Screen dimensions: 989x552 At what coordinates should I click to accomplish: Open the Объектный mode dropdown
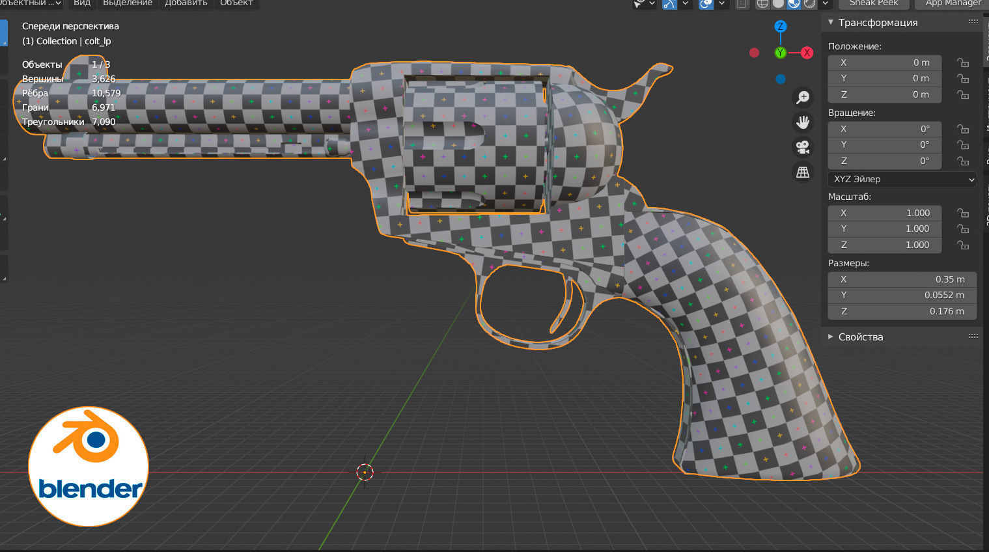tap(31, 3)
